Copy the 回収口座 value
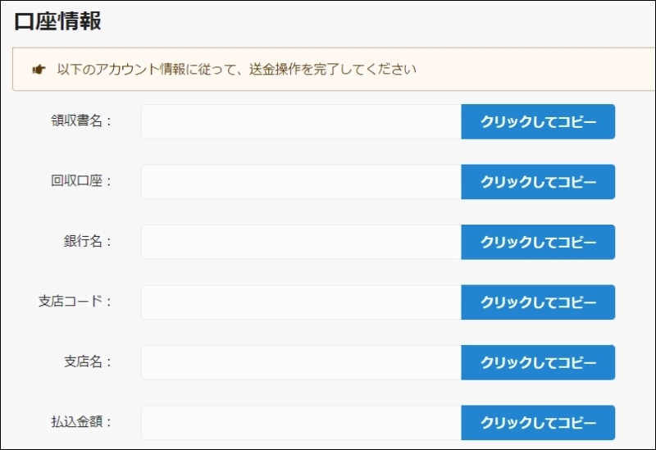This screenshot has width=656, height=450. pos(538,182)
